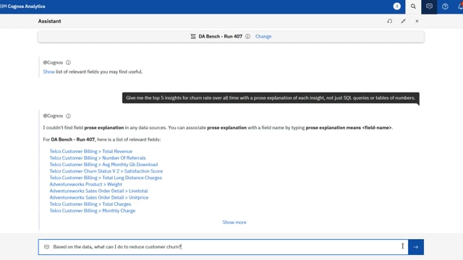Click the IBM Cognos Analytics title

coord(22,6)
